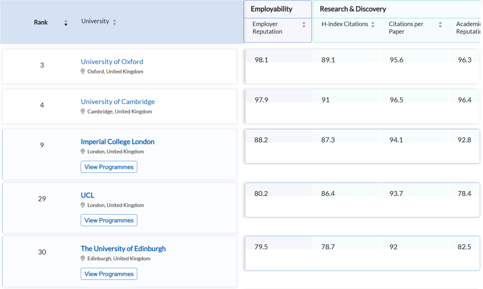Screen dimensions: 483x289
Task: Click Oxford employer reputation 98.1
Action: pyautogui.click(x=261, y=60)
